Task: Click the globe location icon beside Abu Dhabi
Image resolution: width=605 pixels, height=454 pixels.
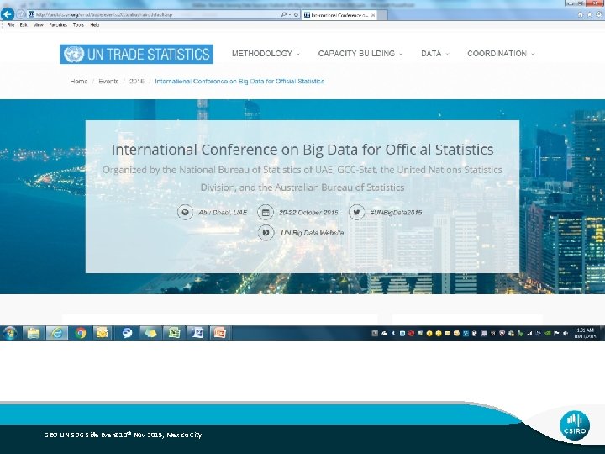Action: [185, 213]
